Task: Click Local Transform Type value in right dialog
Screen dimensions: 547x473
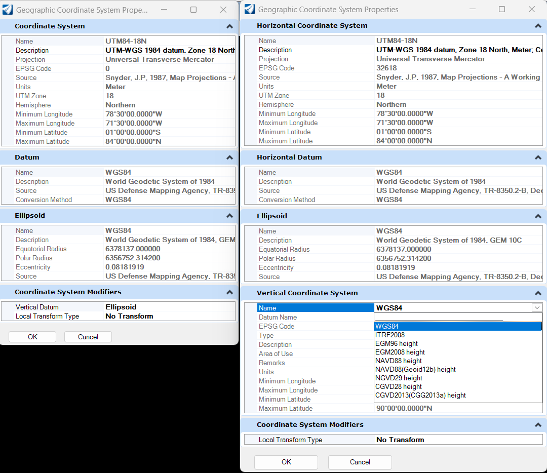Action: tap(400, 440)
